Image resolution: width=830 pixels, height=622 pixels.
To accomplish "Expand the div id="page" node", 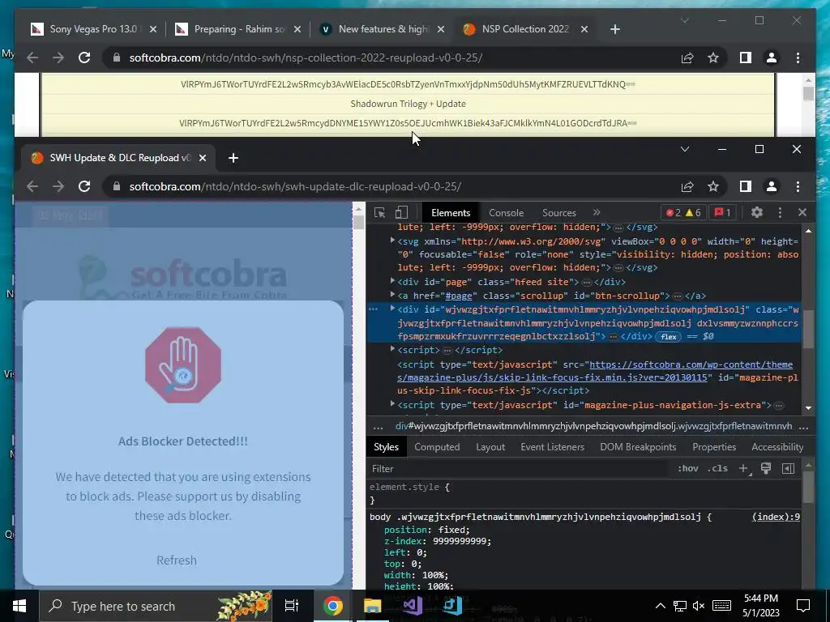I will click(392, 281).
